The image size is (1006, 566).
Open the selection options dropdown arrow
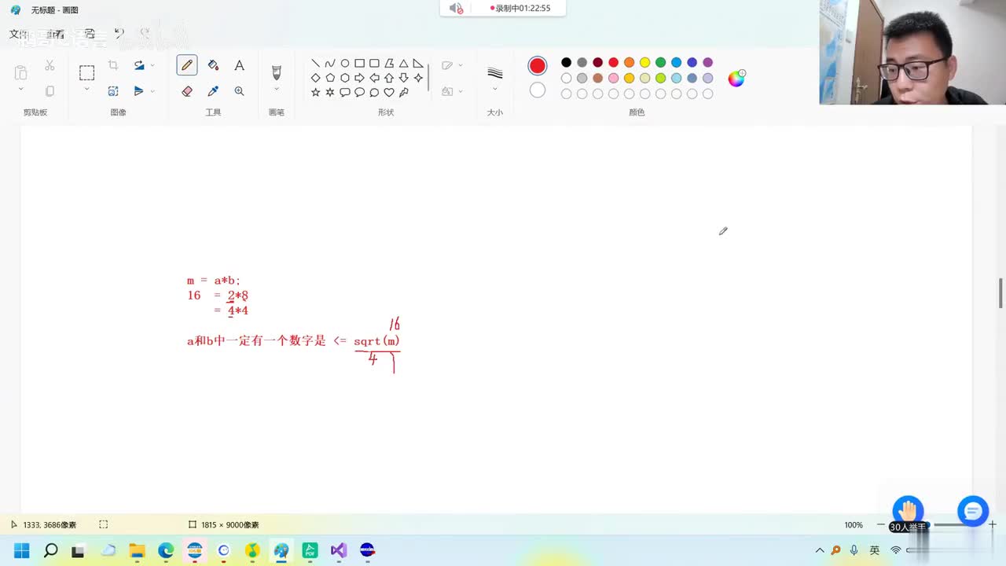86,90
